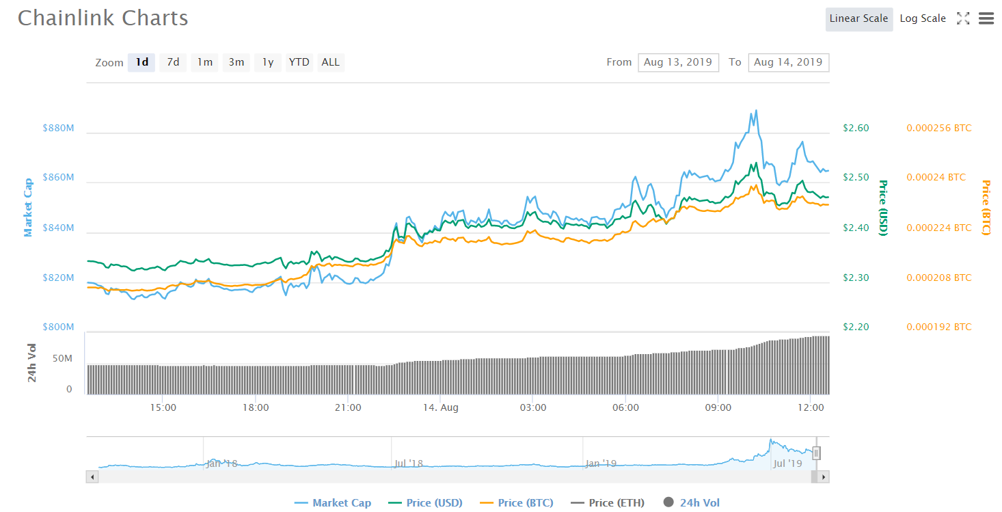
Task: Click the Price (BTC) axis title
Action: 986,207
